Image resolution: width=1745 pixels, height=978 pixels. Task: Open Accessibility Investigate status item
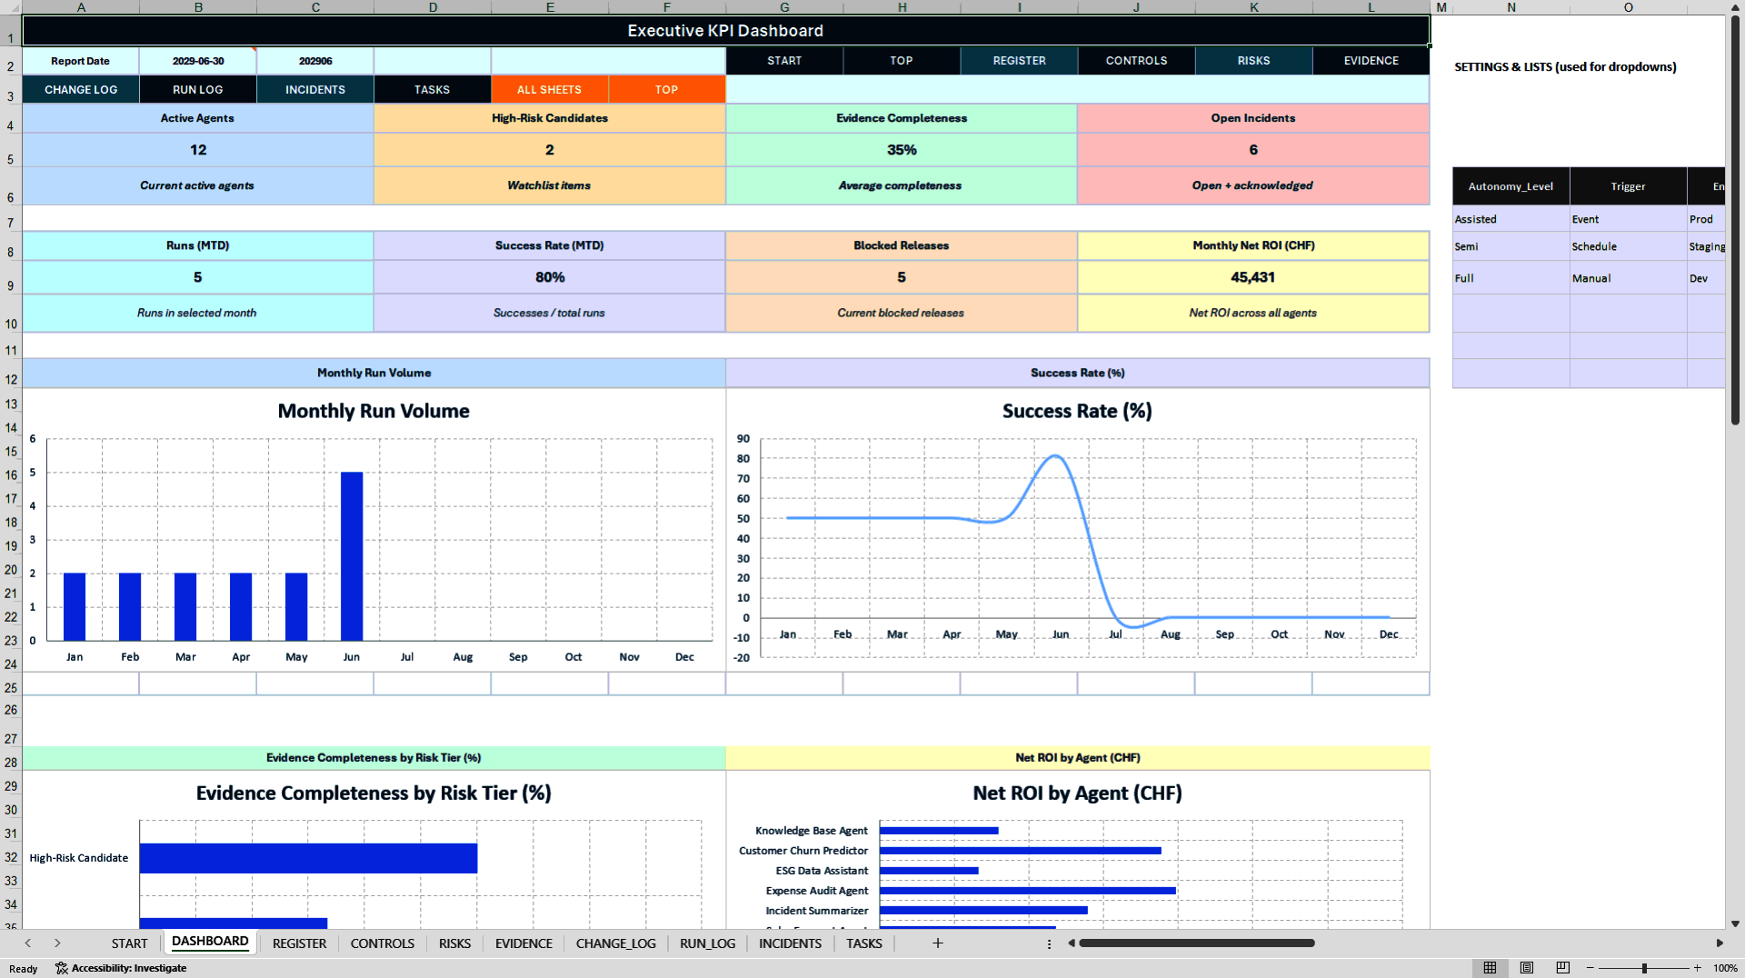121,968
